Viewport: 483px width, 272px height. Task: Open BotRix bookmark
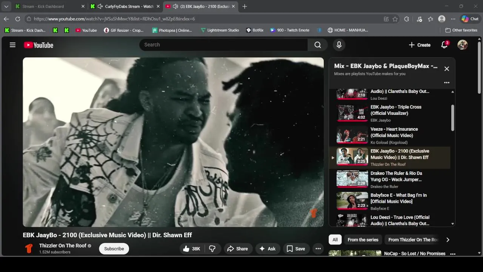[x=255, y=30]
